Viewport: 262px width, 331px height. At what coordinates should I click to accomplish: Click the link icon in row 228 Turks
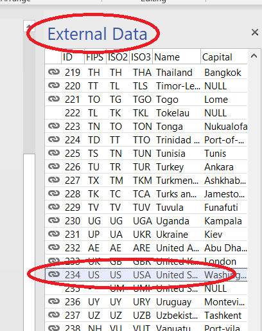tap(54, 193)
